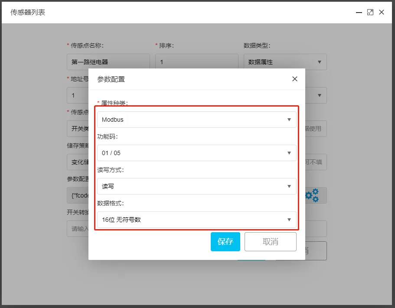Click the maximize icon on the 传感器列表 window
The image size is (395, 308).
click(370, 12)
